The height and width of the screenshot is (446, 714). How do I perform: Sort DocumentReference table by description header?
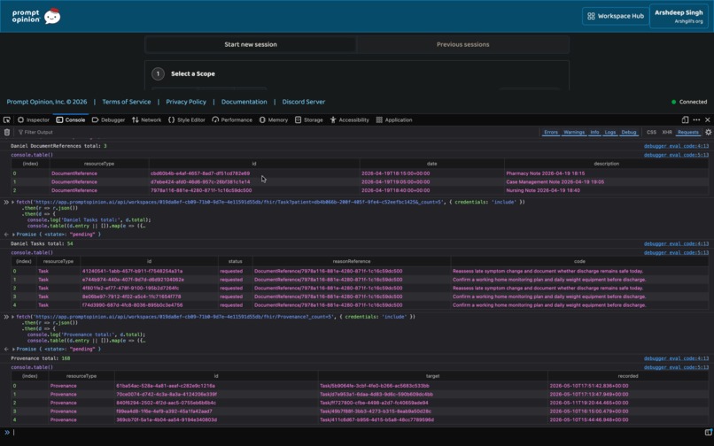pos(606,164)
